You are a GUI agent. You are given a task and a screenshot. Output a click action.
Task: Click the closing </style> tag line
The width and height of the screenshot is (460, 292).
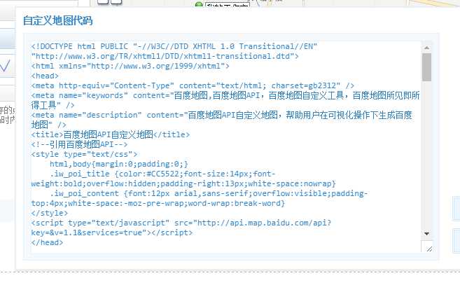coord(50,213)
